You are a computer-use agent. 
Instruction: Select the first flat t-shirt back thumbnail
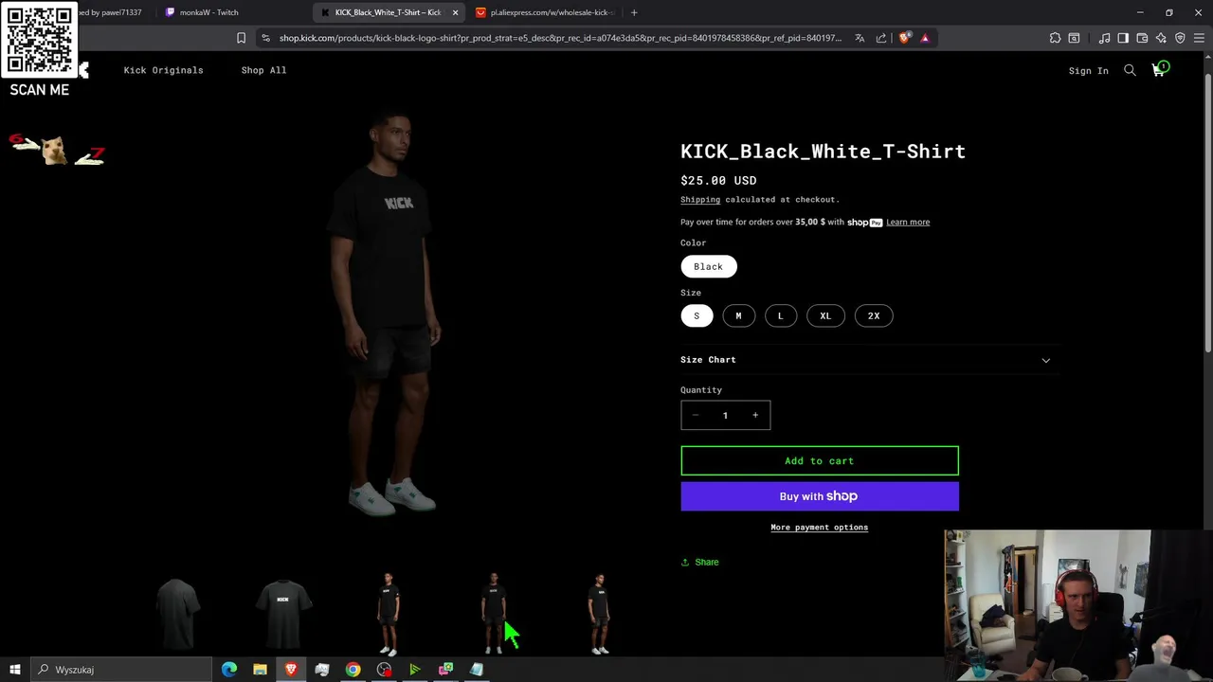click(x=177, y=613)
